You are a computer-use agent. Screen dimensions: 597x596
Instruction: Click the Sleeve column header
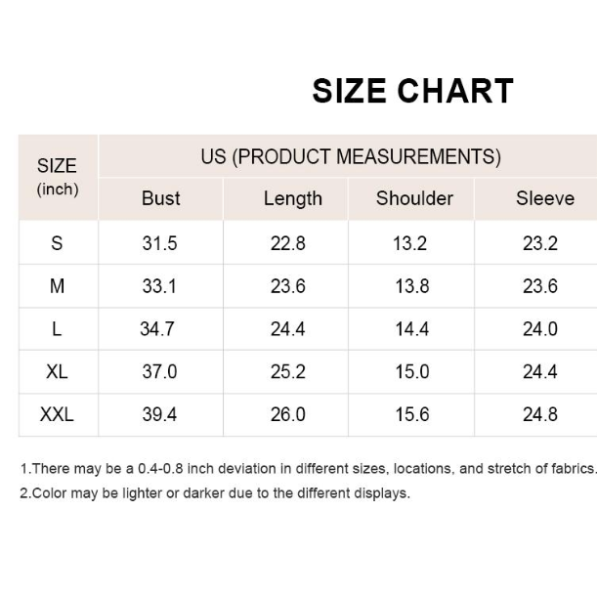coord(544,198)
